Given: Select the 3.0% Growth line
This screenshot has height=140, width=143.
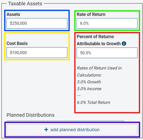Looking at the screenshot, I should pos(89,82).
